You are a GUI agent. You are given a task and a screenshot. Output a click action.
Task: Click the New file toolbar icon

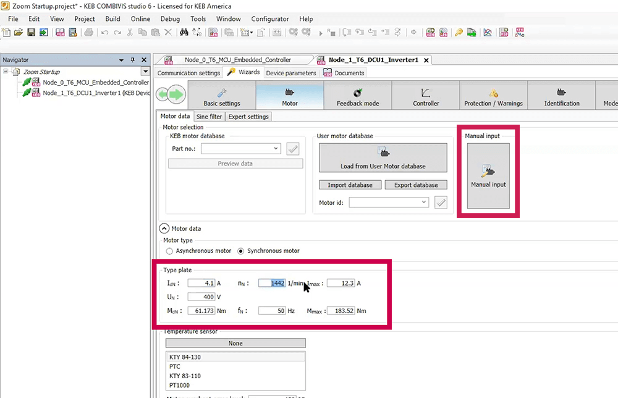click(6, 32)
